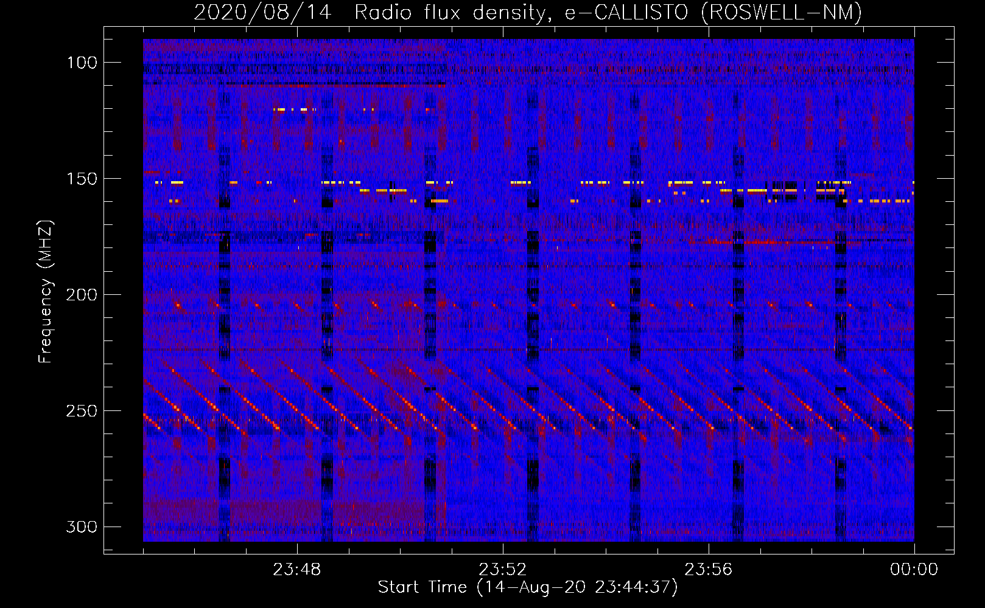
Task: Click the 200 frequency tick label
Action: click(82, 295)
